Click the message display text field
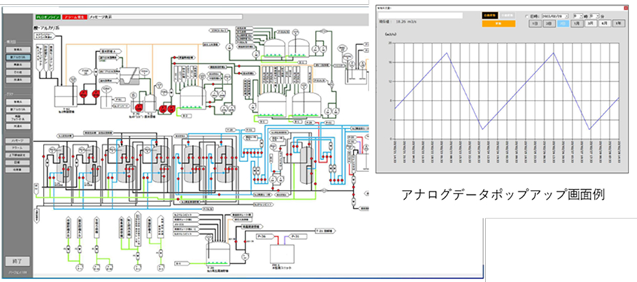 click(165, 17)
